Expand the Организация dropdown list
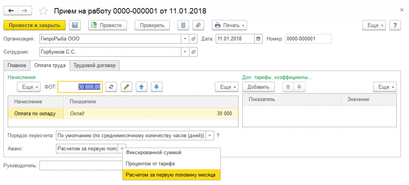409x185 pixels. click(x=185, y=39)
